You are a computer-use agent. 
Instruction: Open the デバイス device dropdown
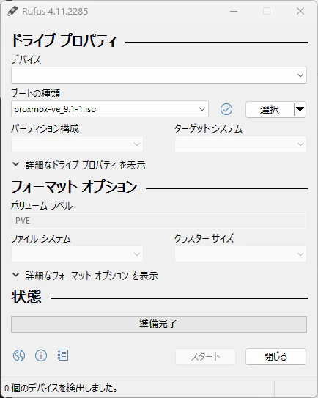pyautogui.click(x=159, y=75)
